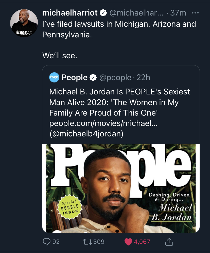Open michaelharriot's profile picture
This screenshot has width=210, height=253.
click(24, 22)
